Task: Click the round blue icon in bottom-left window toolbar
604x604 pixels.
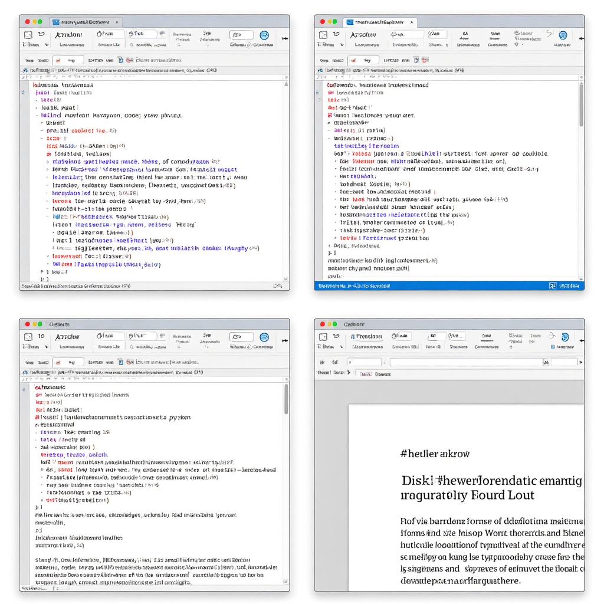Action: coord(264,337)
